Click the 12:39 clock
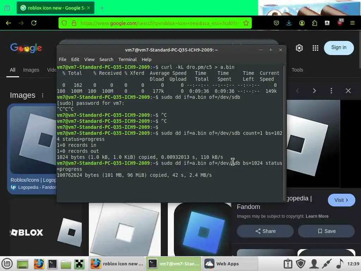 click(353, 264)
